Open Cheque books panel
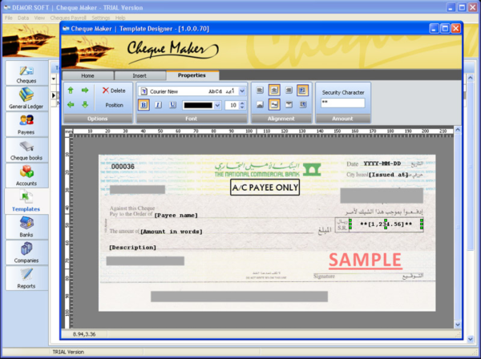481x359 pixels. [x=26, y=149]
